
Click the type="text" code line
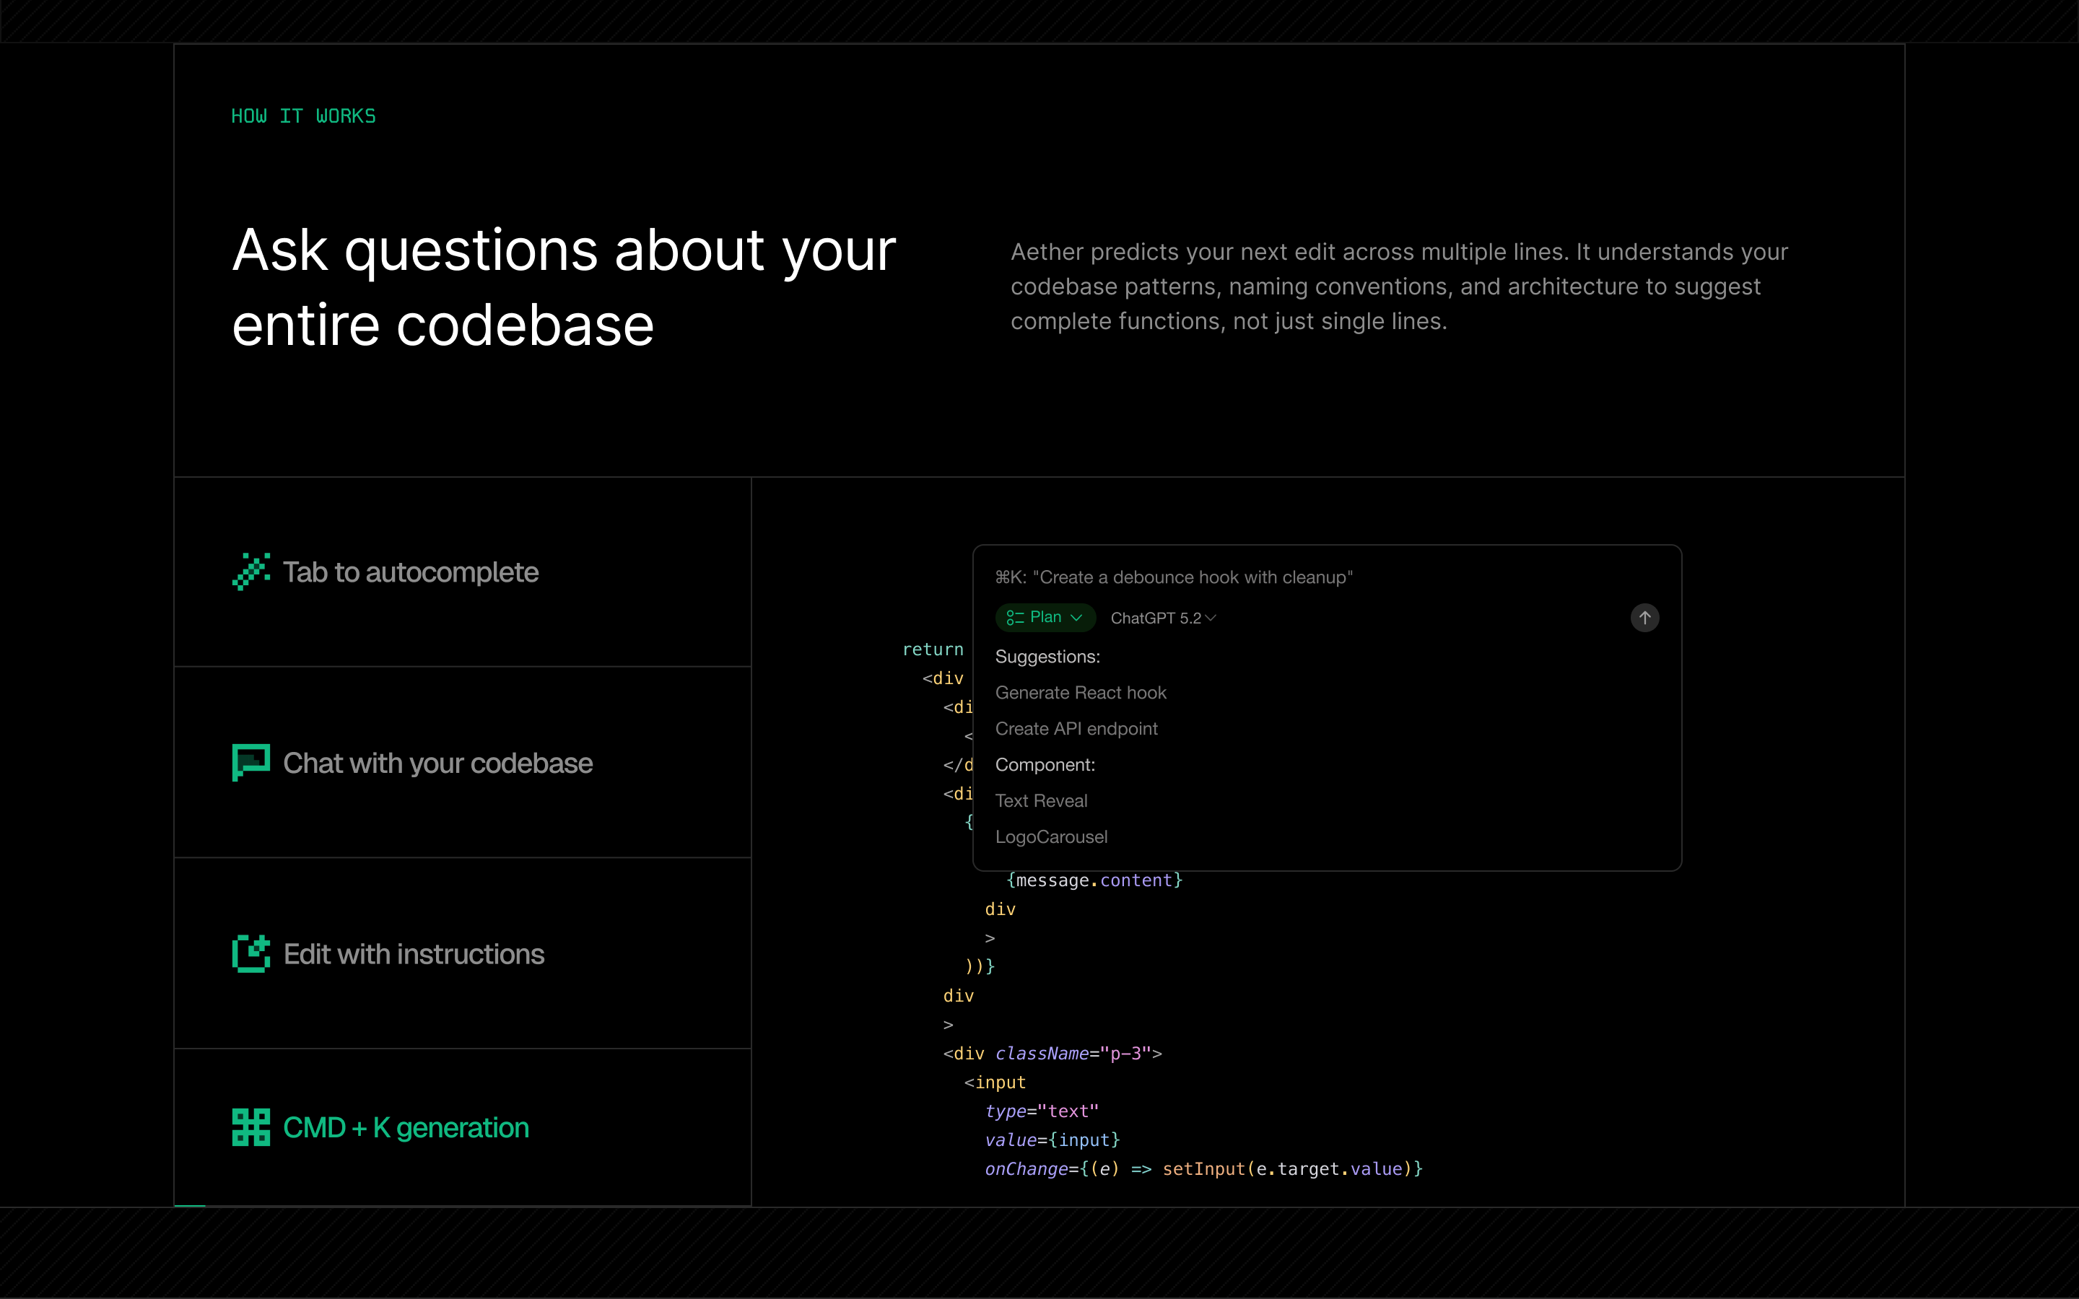pyautogui.click(x=1041, y=1111)
